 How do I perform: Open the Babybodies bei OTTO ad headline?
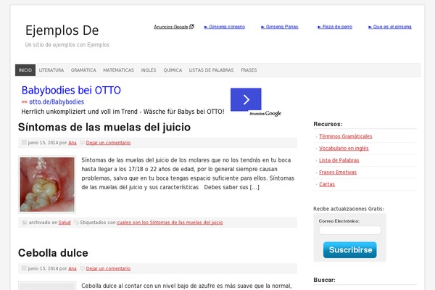(71, 90)
